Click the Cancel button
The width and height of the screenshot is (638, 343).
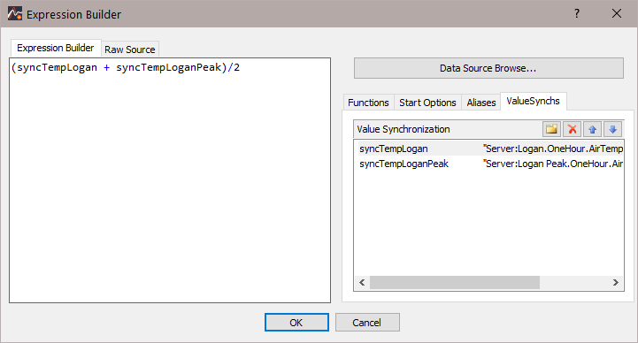(367, 323)
